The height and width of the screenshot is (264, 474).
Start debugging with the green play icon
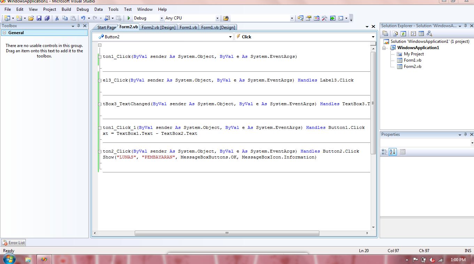(x=129, y=18)
